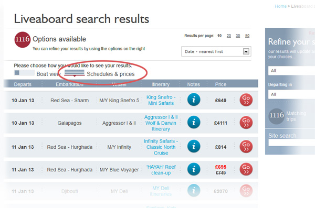Open info notes for M/Y Infinity trip
The image size is (315, 208).
tap(194, 146)
